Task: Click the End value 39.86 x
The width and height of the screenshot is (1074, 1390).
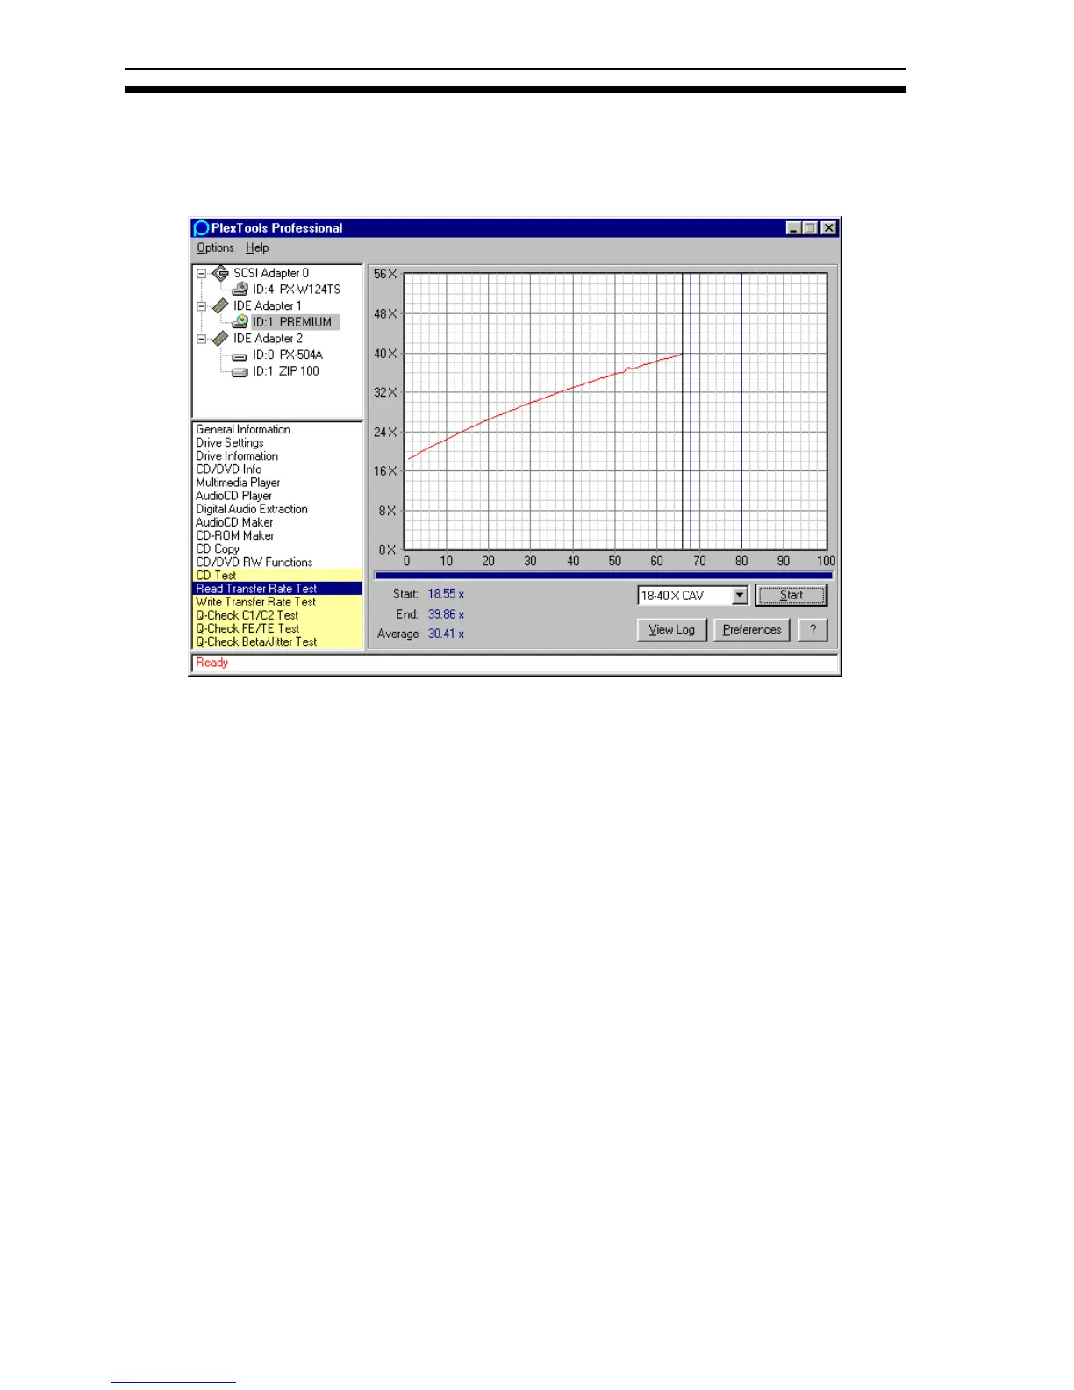Action: (446, 614)
